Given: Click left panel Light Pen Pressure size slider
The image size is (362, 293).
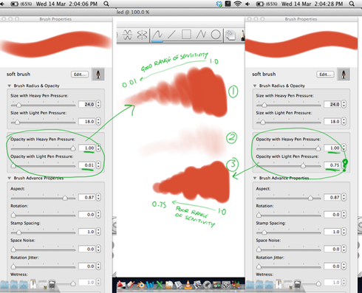Looking at the screenshot, I should pos(43,122).
